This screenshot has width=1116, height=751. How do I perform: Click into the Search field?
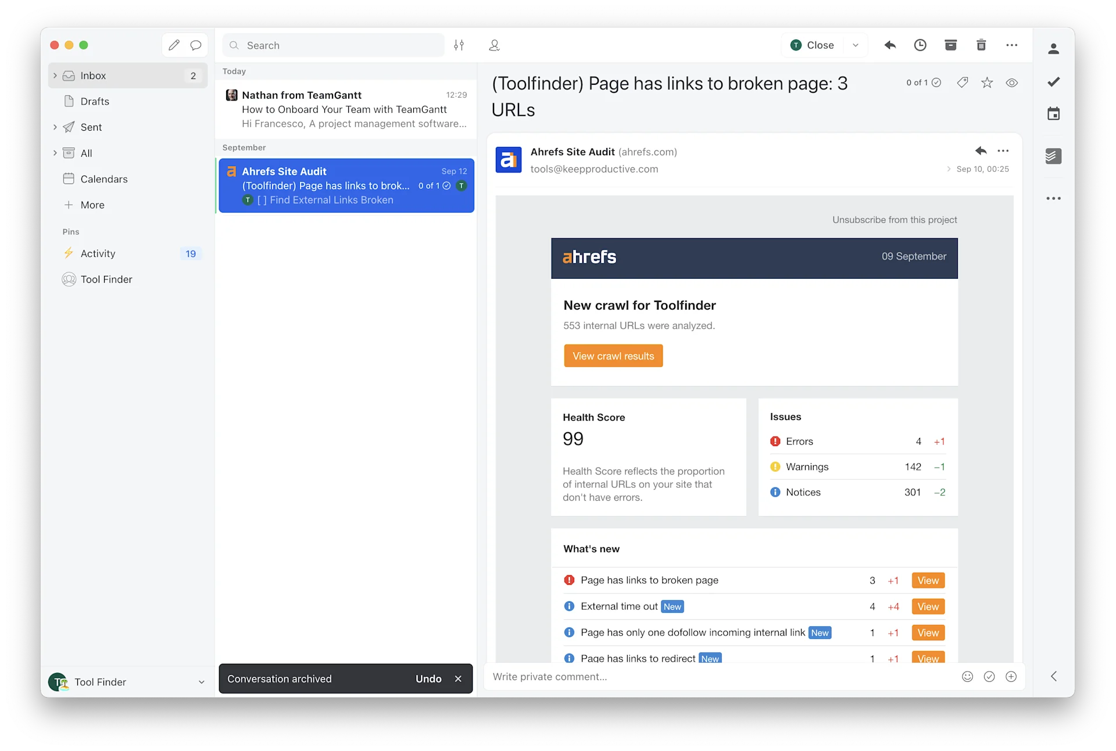pyautogui.click(x=333, y=45)
